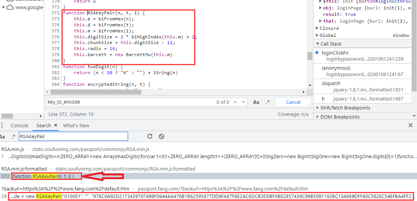Select the dispatch call stack frame

point(331,83)
